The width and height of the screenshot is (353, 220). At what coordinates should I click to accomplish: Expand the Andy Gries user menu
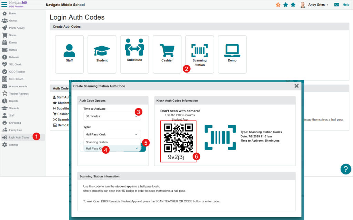click(318, 5)
